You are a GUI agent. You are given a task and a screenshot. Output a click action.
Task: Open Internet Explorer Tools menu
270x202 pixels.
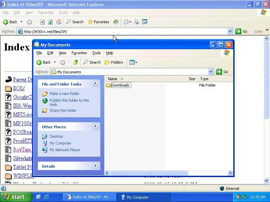63,12
